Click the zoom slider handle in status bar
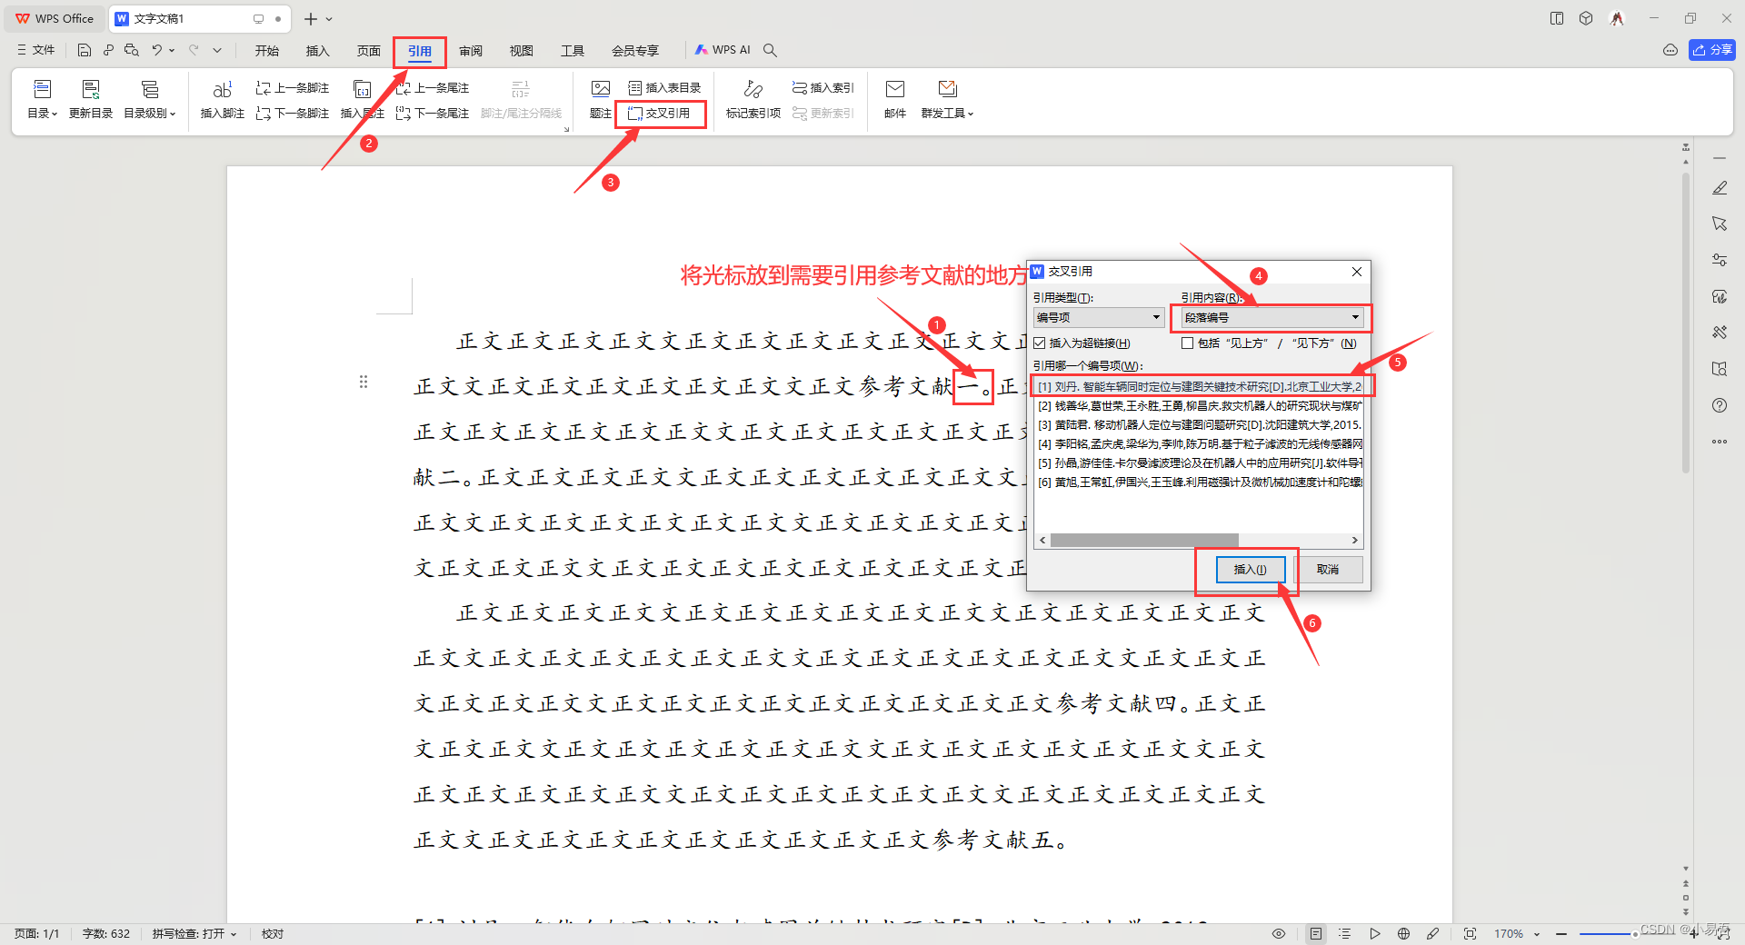Image resolution: width=1745 pixels, height=945 pixels. coord(1635,933)
